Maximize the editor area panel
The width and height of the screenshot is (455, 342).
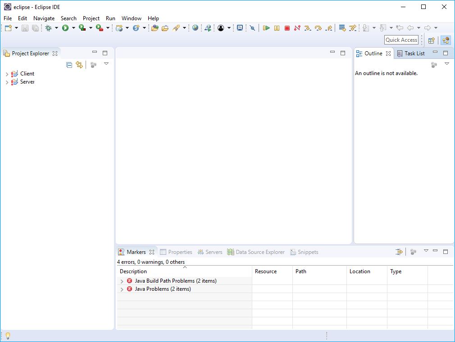(343, 53)
